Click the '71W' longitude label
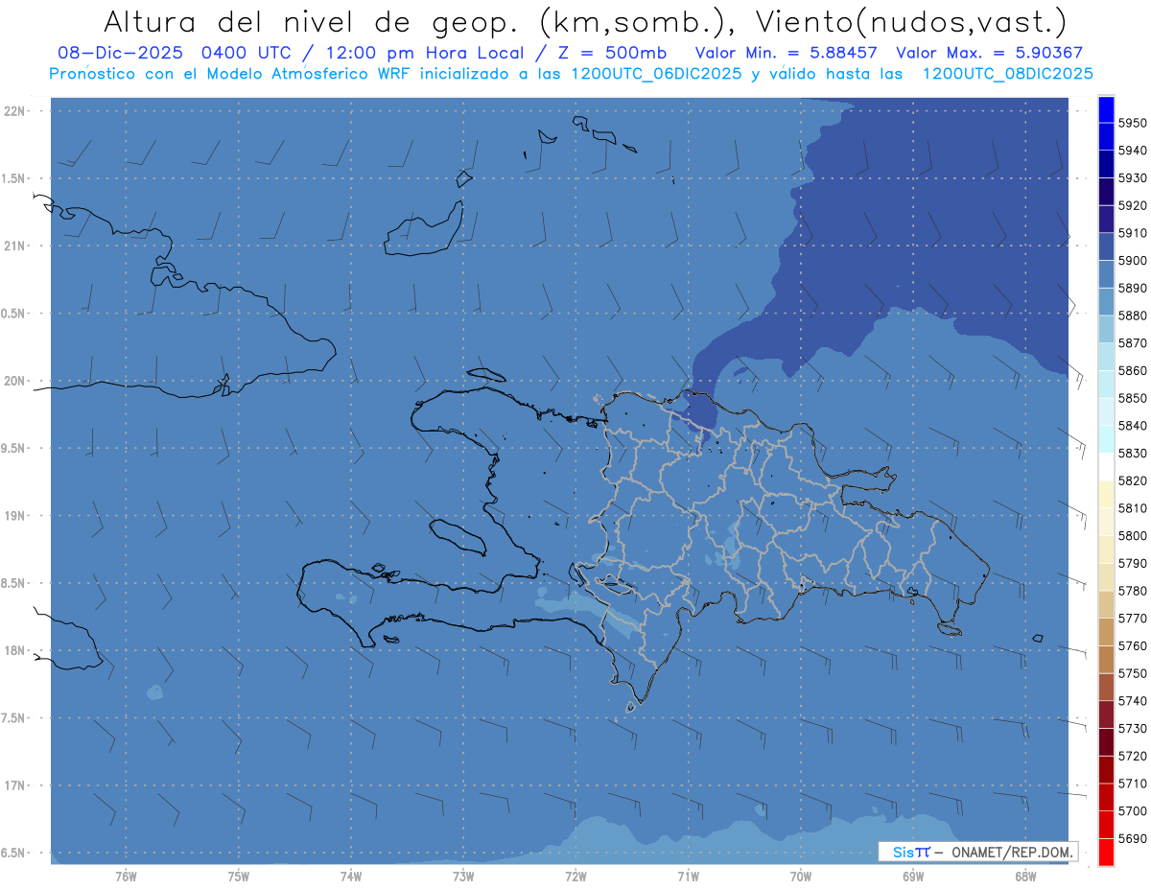The width and height of the screenshot is (1151, 889). [688, 876]
